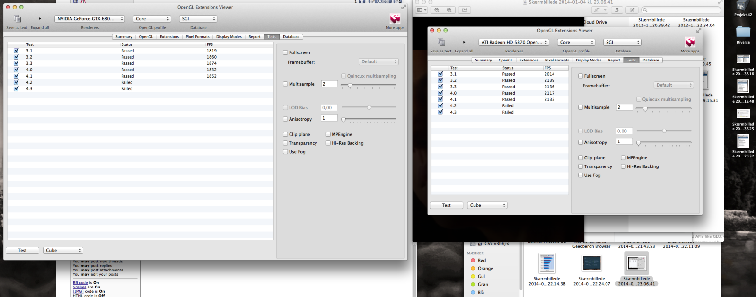
Task: Enable MPEngine checkbox in NVIDIA window
Action: click(328, 134)
